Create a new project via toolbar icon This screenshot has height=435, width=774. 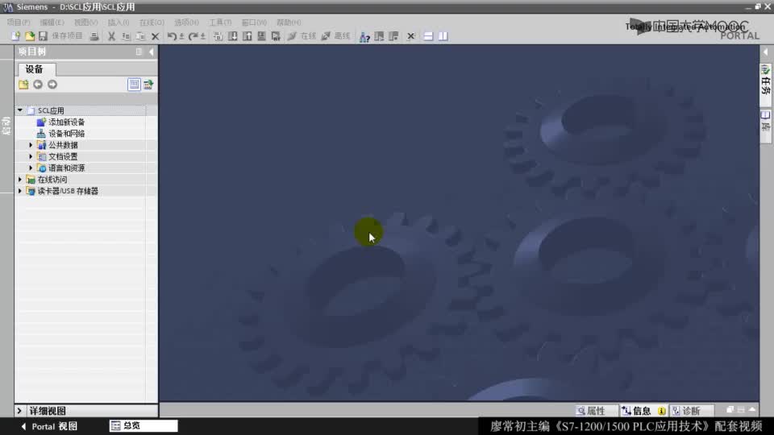pos(15,36)
